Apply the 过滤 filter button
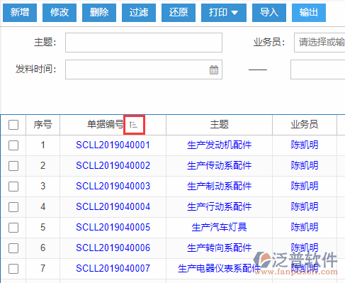 pos(139,13)
